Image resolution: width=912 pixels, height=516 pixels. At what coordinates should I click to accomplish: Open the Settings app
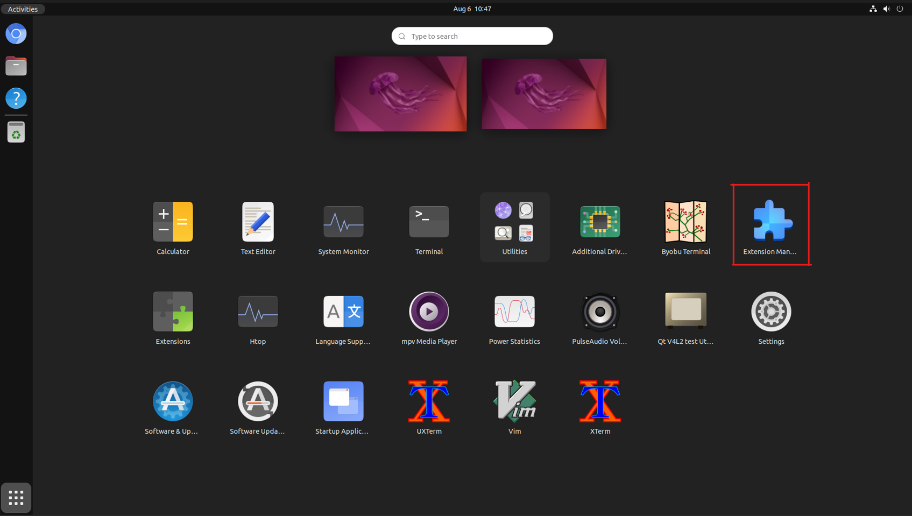pyautogui.click(x=771, y=317)
